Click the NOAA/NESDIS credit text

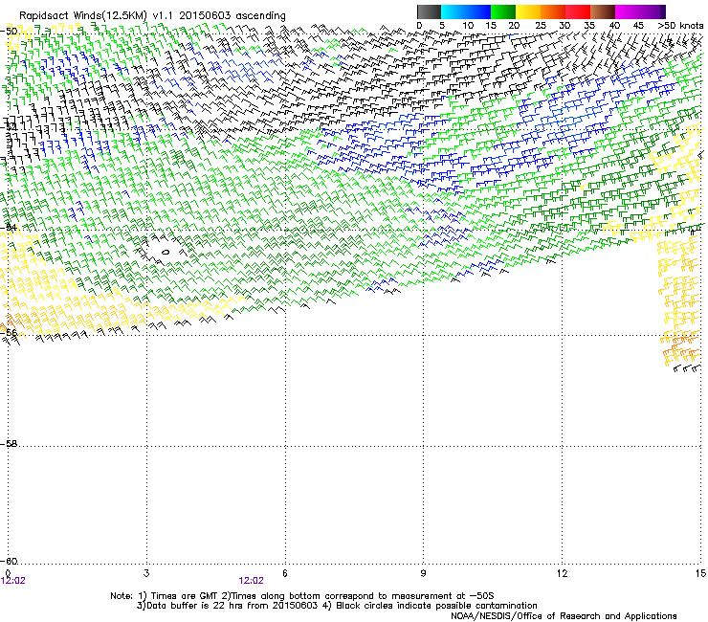(564, 616)
